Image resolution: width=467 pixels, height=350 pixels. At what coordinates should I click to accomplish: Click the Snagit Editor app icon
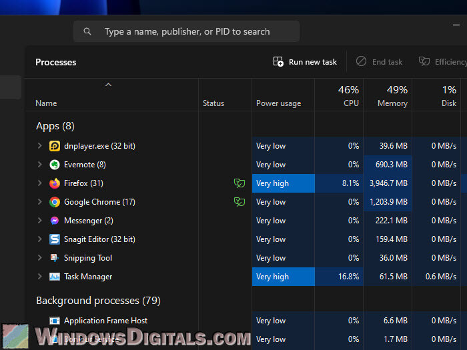point(55,239)
